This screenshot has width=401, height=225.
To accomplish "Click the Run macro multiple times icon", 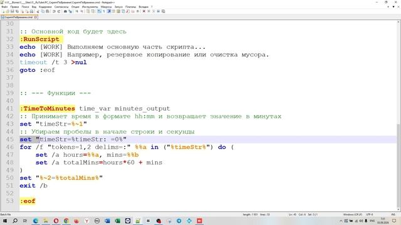I will coord(159,11).
